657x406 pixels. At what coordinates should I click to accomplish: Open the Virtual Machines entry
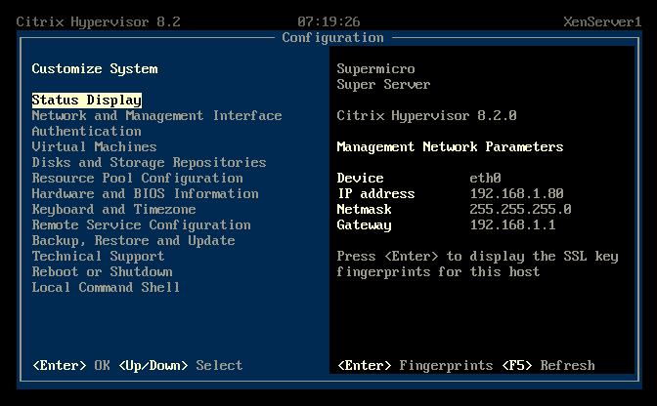(x=94, y=147)
